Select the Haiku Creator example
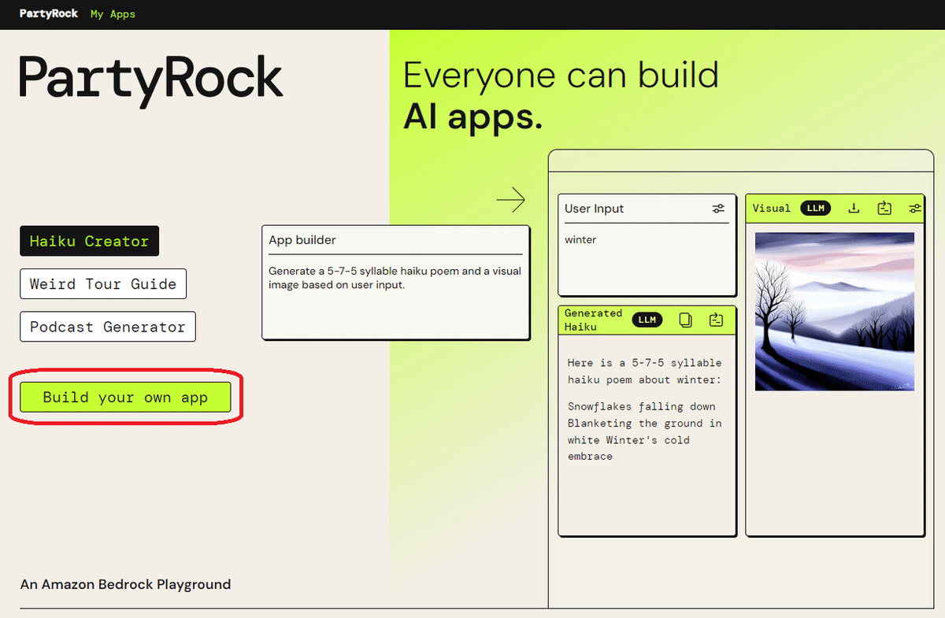 (89, 241)
